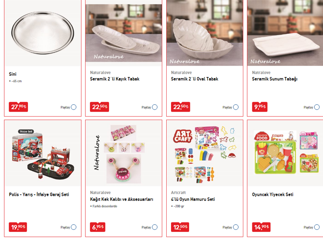The image size is (323, 238).
Task: Select Paylaş circle for Kağıt Kek Kalıbı
Action: click(155, 227)
